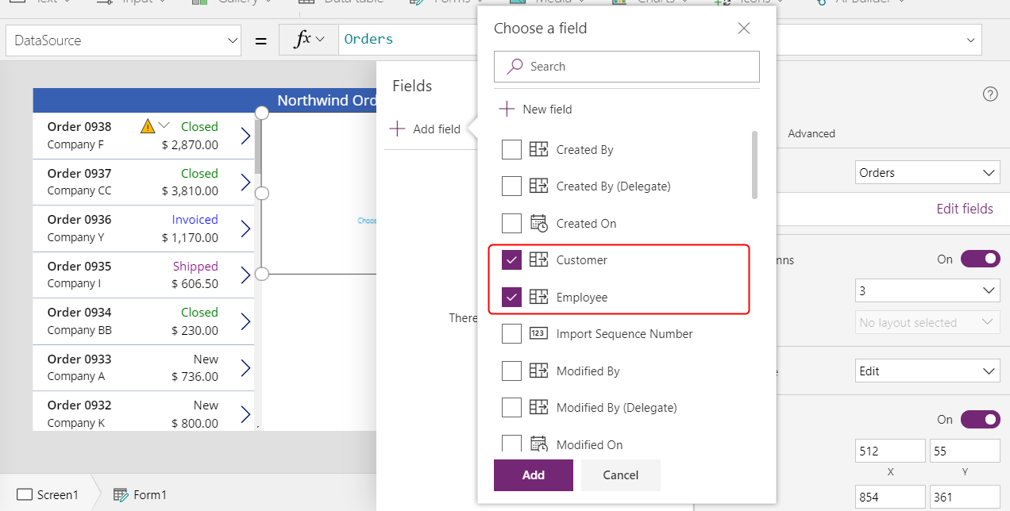
Task: Click the warning icon beside Order 0938
Action: pos(146,126)
